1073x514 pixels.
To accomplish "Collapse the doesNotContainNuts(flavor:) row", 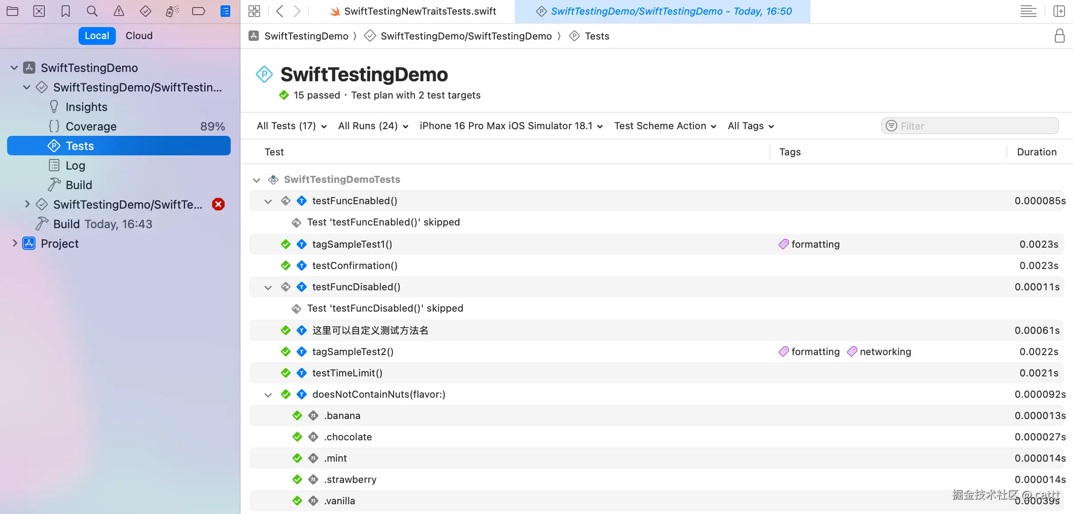I will (268, 395).
